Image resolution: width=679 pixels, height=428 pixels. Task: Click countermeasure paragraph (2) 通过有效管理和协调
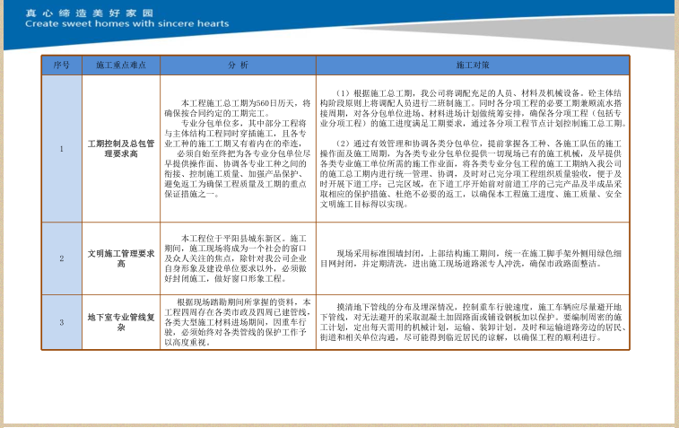tap(473, 173)
